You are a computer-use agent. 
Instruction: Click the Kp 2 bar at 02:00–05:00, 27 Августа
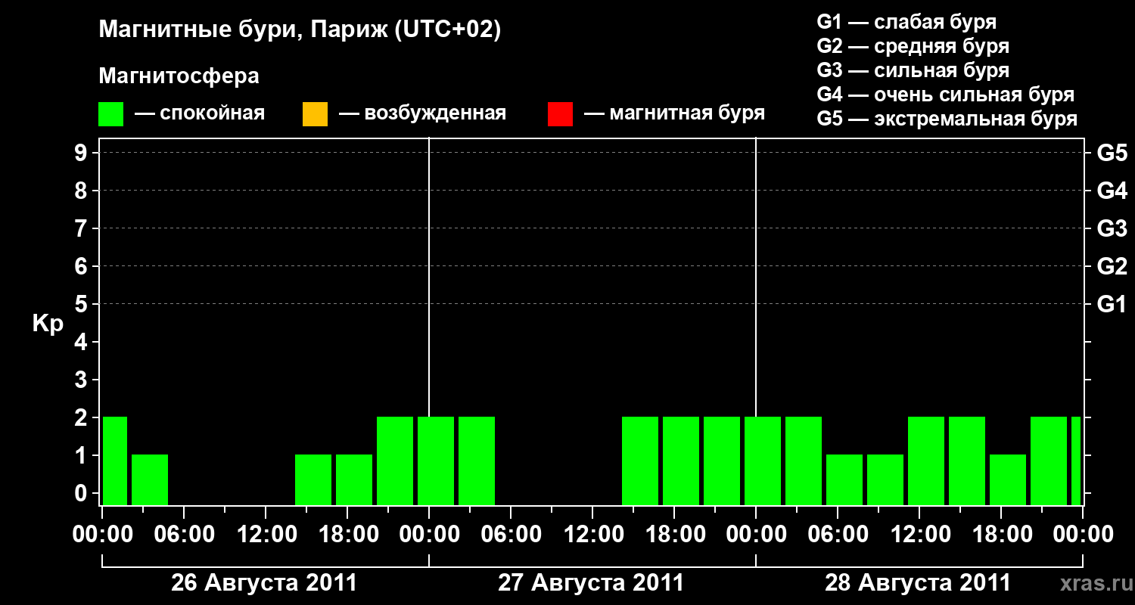tap(477, 461)
